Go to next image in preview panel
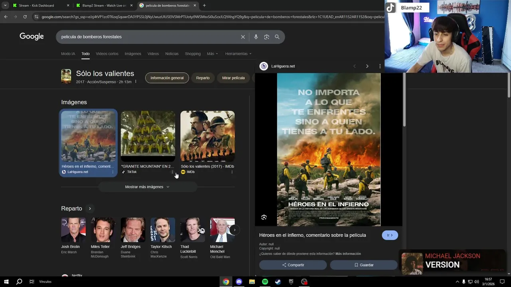The width and height of the screenshot is (511, 287). click(367, 66)
